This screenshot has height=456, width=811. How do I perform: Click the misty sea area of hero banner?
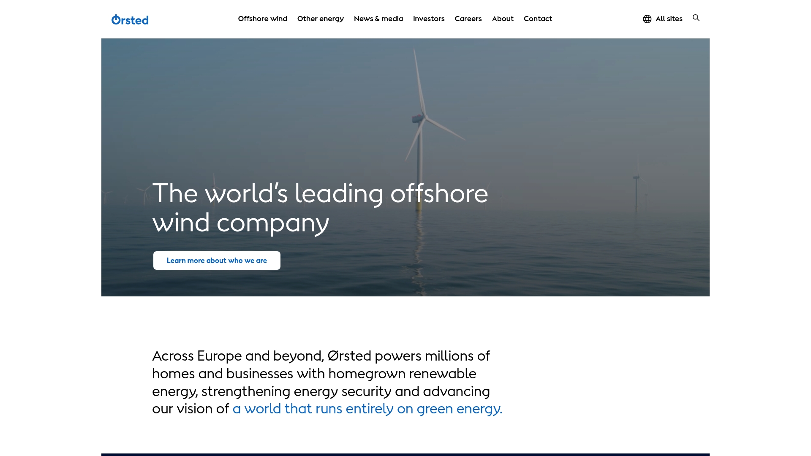(x=549, y=253)
